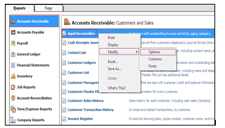Viewport: 225px width, 128px height.
Task: Click the General Ledger sidebar icon
Action: 13,54
